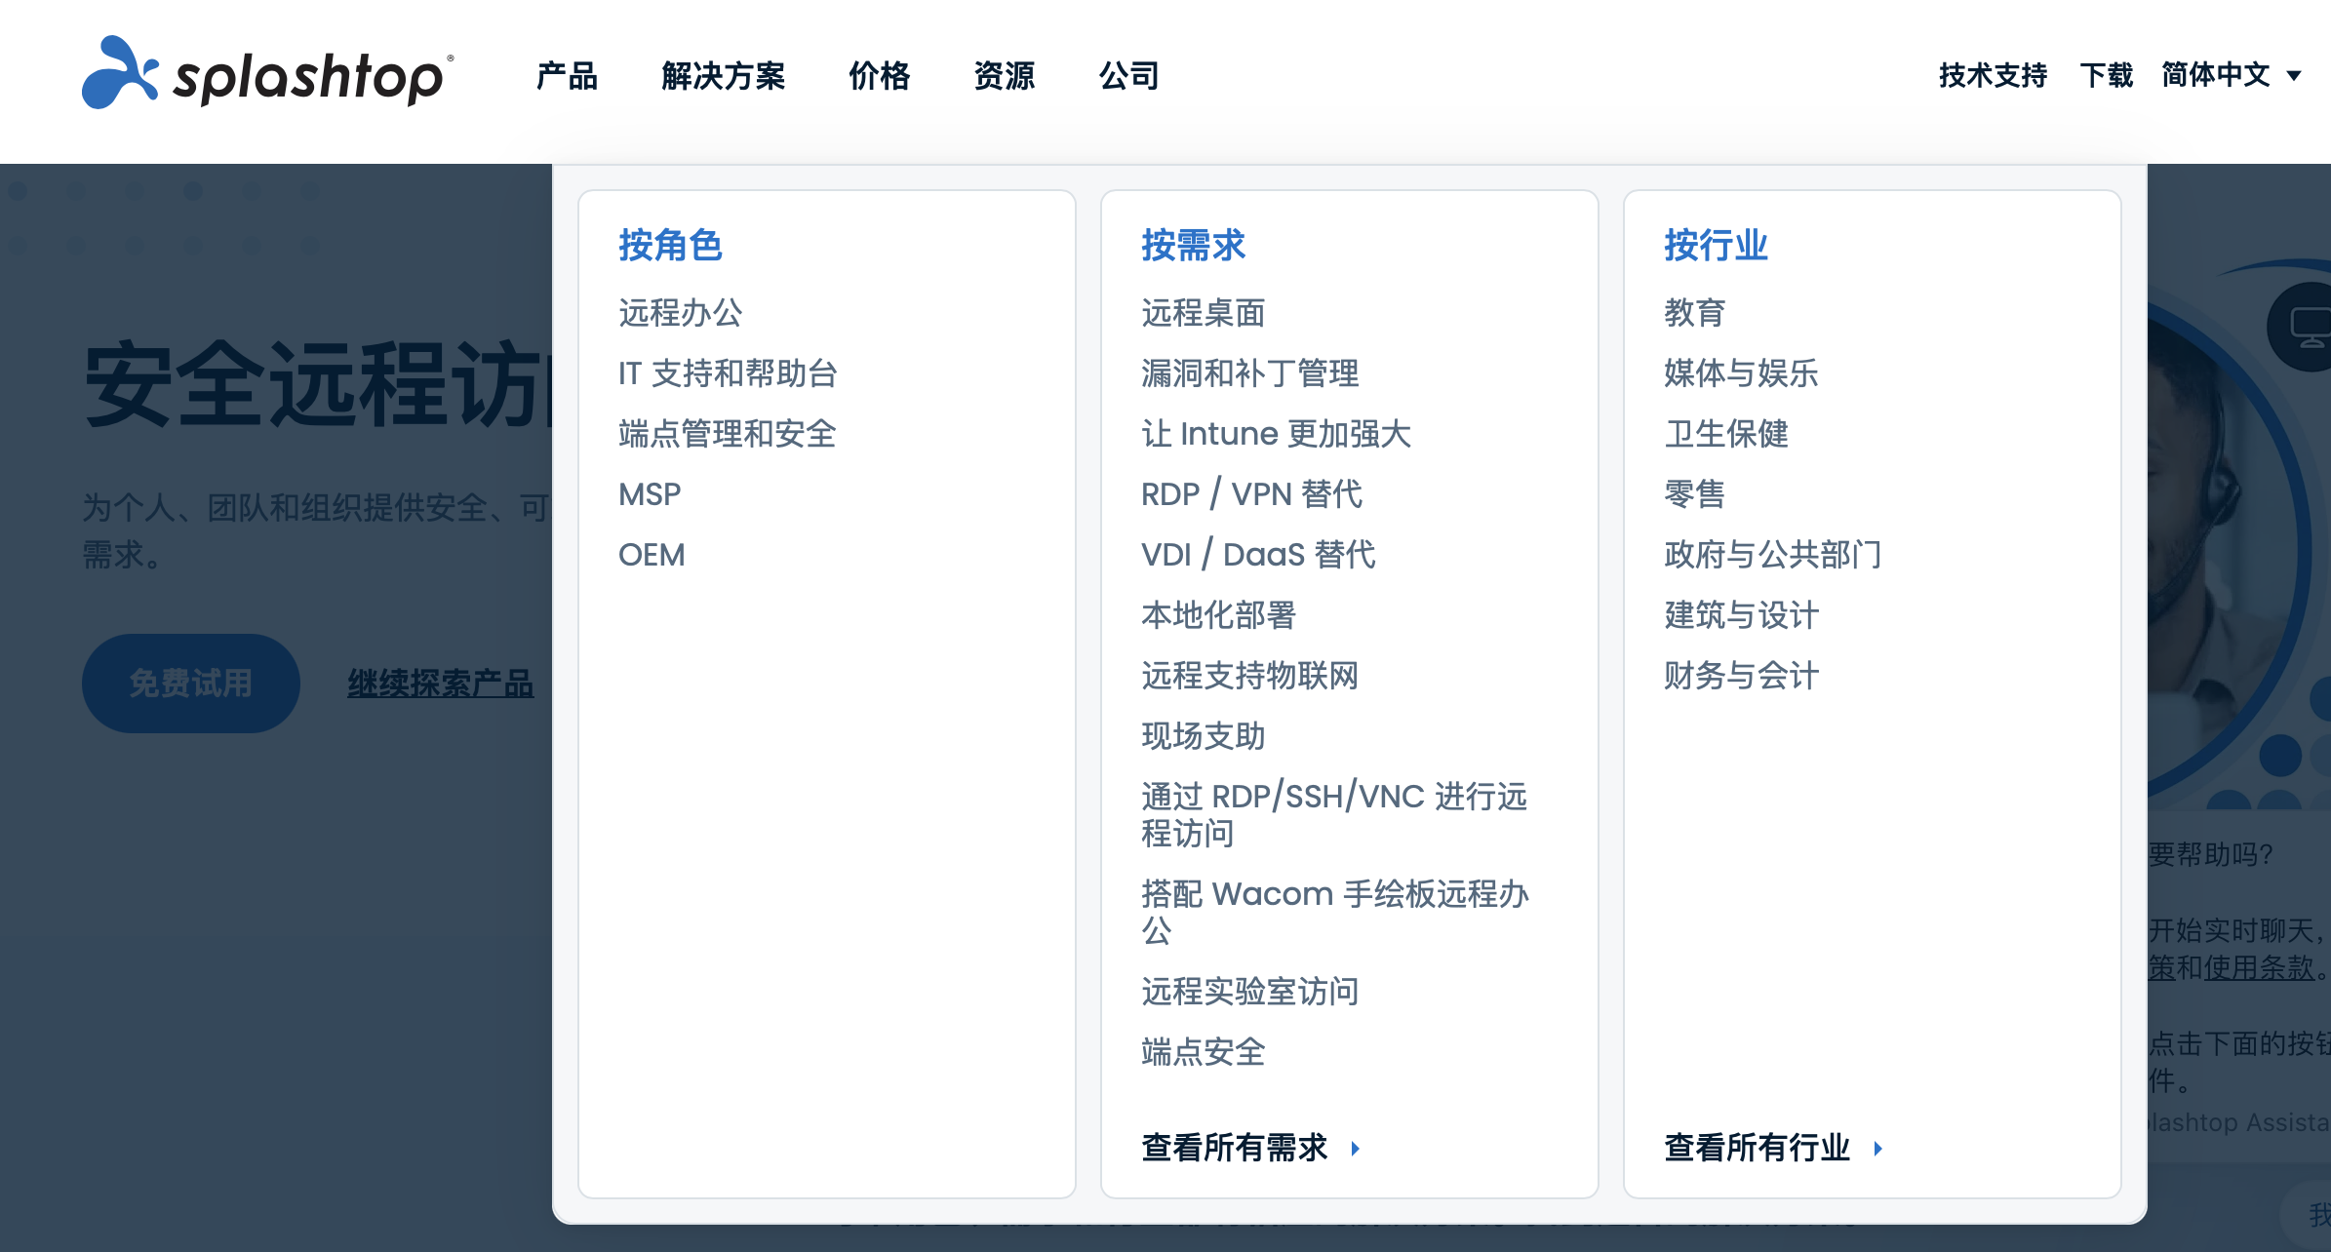This screenshot has height=1252, width=2331.
Task: Select 远程办公 under 按角色
Action: (680, 313)
